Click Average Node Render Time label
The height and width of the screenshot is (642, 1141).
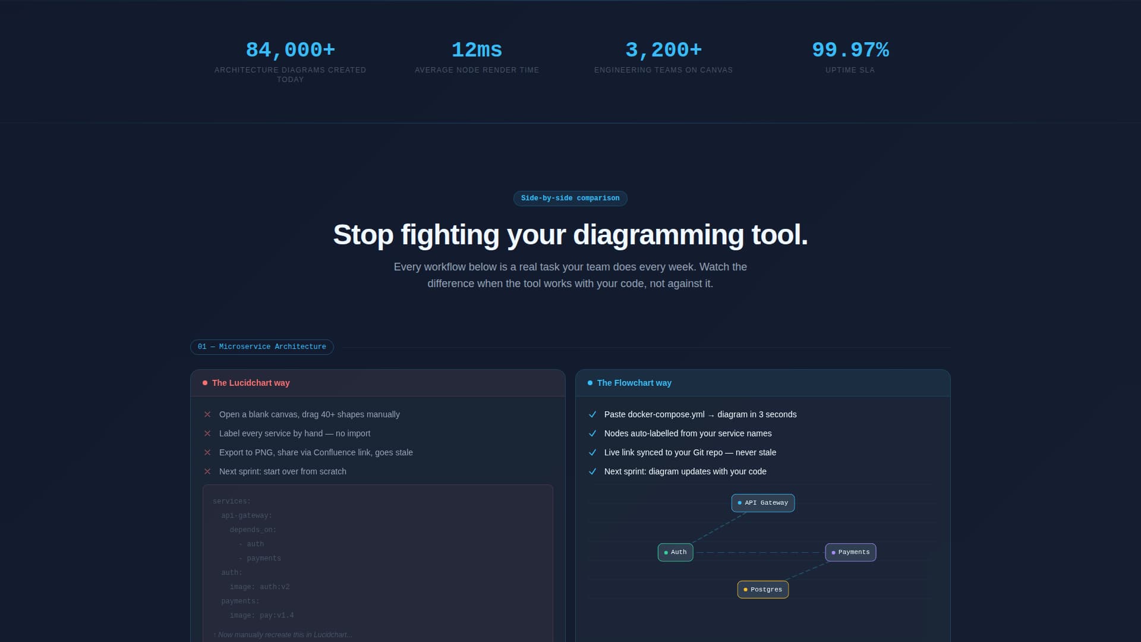(x=477, y=70)
